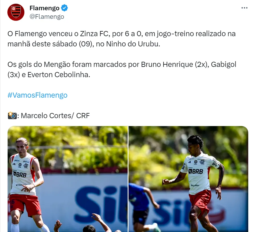Screen dimensions: 255x232
Task: Open the right photo of running player
Action: tap(188, 179)
